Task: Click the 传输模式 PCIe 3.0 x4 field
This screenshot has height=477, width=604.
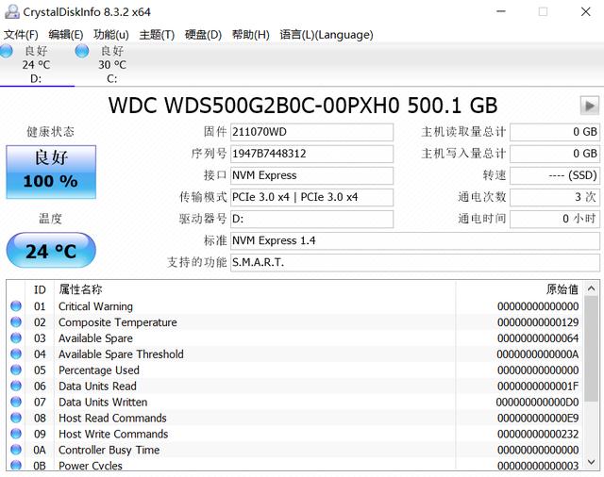Action: tap(311, 197)
